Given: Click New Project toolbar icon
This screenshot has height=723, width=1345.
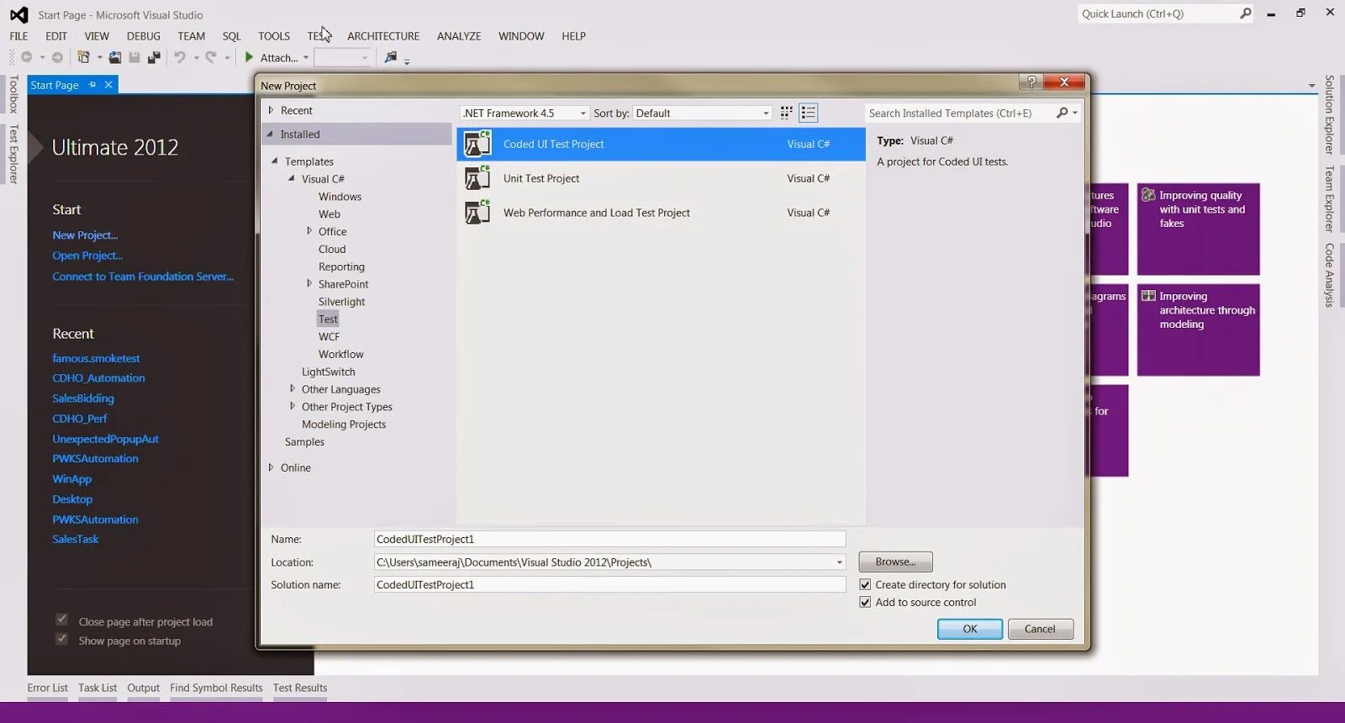Looking at the screenshot, I should [84, 57].
